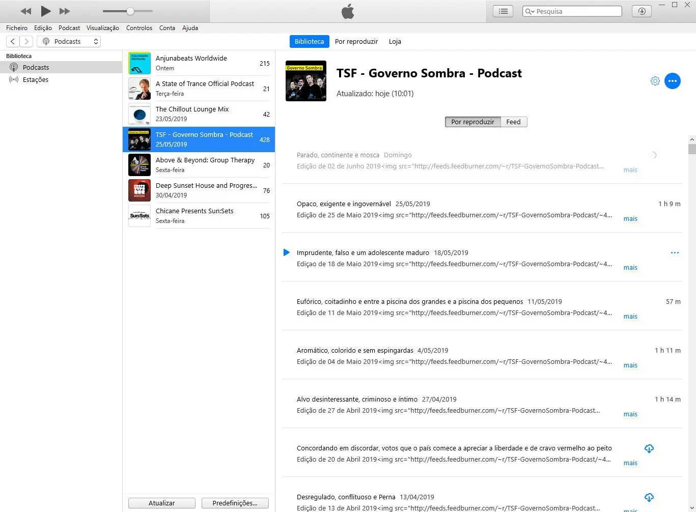Expand mais for Concordando em discordar episode
The width and height of the screenshot is (696, 512).
coord(630,463)
